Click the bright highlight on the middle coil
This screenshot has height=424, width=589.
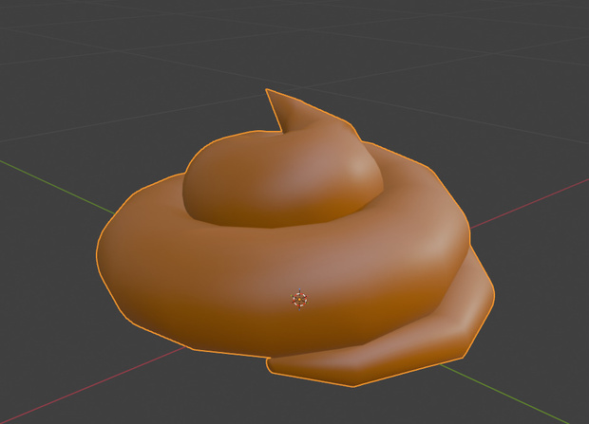point(436,242)
